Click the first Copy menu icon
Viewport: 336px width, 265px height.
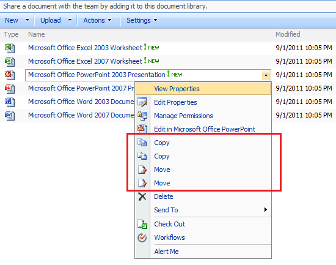click(142, 143)
